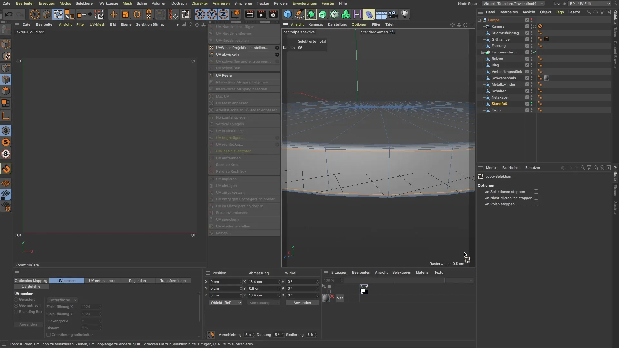Viewport: 619px width, 348px height.
Task: Select the Rotate tool icon
Action: [137, 15]
